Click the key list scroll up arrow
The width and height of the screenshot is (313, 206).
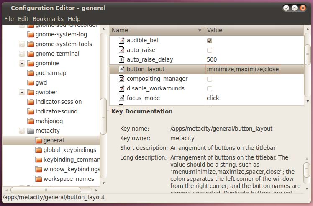[308, 29]
